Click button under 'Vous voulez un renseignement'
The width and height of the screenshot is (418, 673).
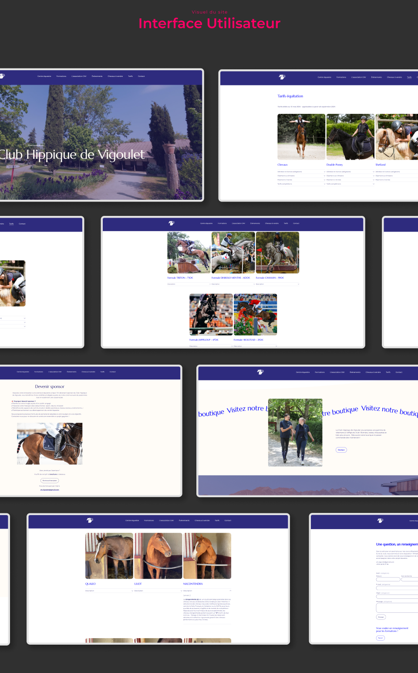tap(381, 638)
